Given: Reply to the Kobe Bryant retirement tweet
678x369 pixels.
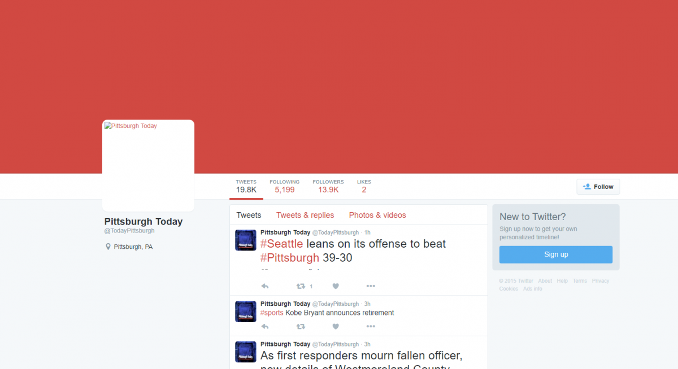Looking at the screenshot, I should point(264,326).
